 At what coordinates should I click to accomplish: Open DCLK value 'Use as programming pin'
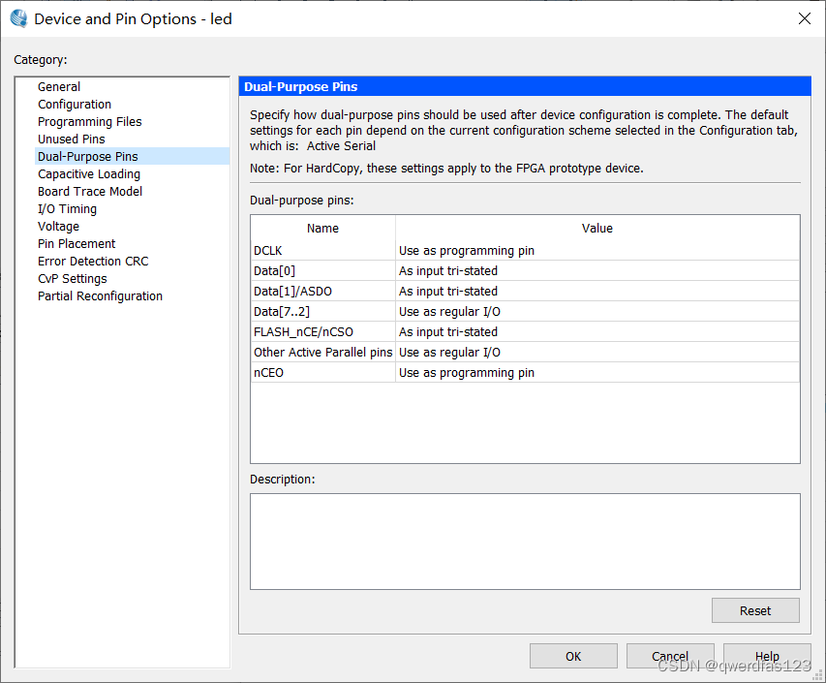point(597,250)
